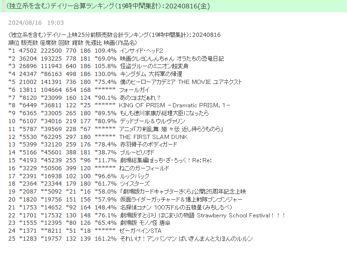Select title フォールガイ
The width and height of the screenshot is (347, 271).
pos(134,90)
